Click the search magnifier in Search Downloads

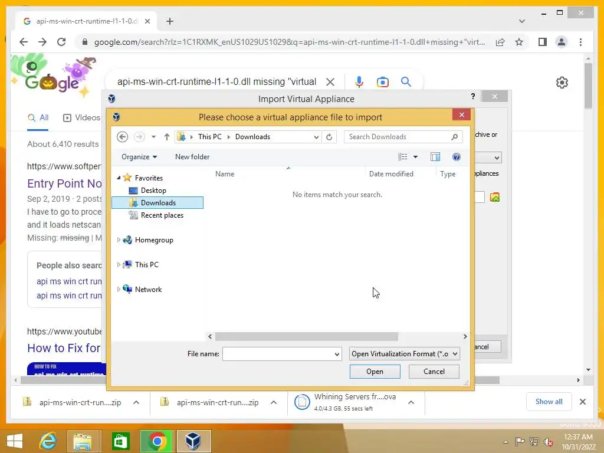[x=455, y=137]
